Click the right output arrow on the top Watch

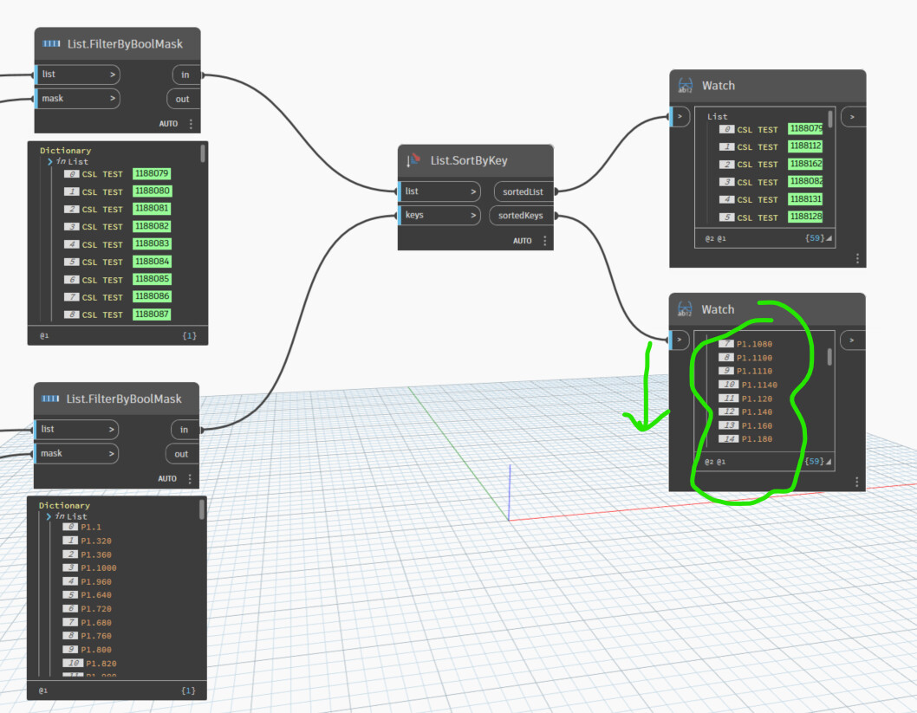(852, 116)
